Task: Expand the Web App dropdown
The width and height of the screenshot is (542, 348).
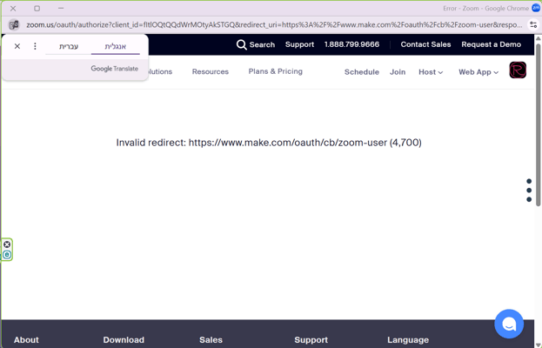Action: tap(478, 72)
